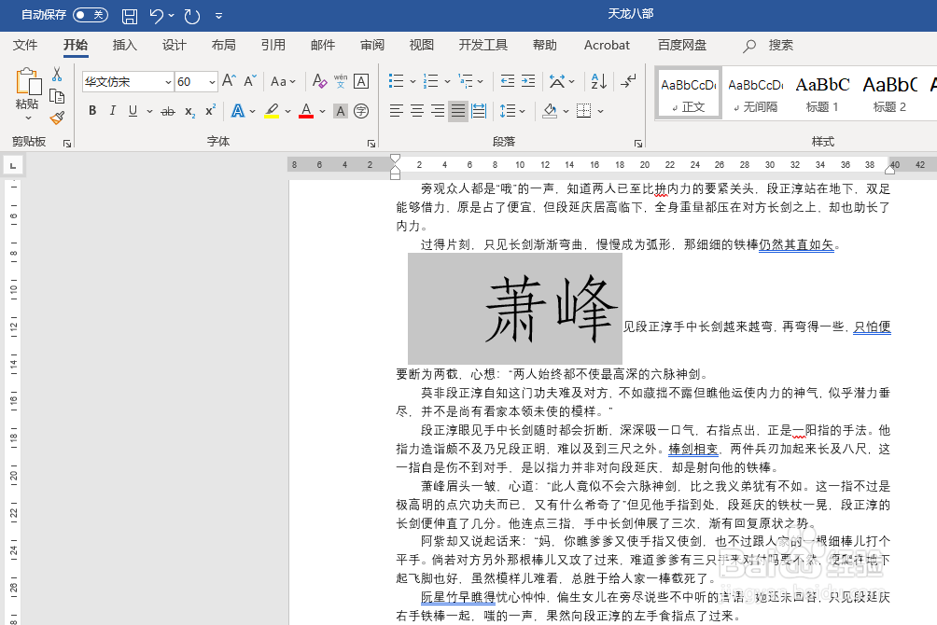This screenshot has width=937, height=625.
Task: Toggle bold formatting
Action: 92,111
